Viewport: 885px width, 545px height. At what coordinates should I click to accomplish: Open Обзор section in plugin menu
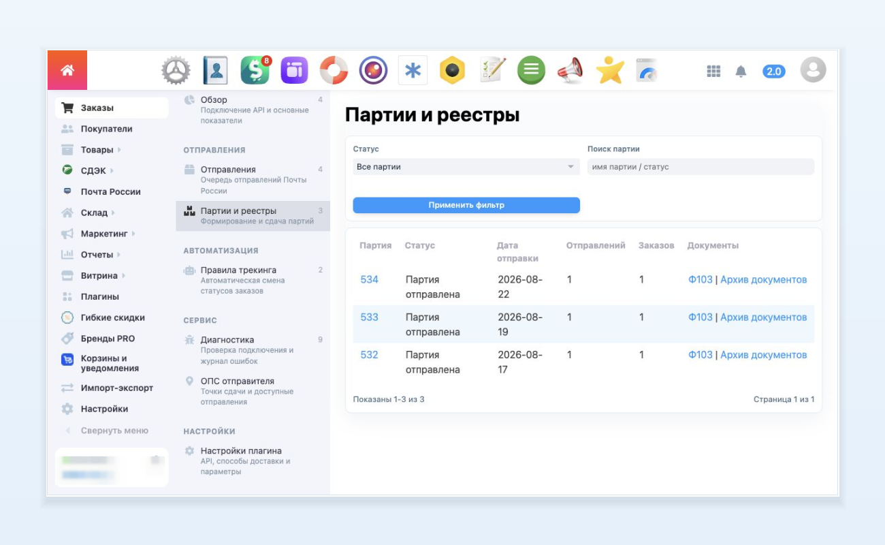pyautogui.click(x=253, y=110)
